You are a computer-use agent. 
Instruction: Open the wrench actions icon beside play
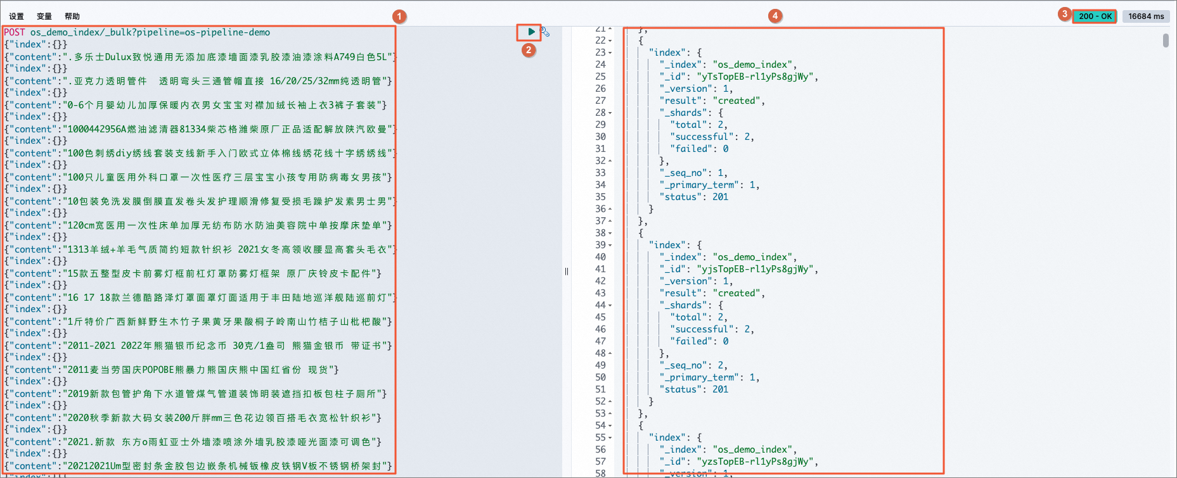pyautogui.click(x=545, y=32)
